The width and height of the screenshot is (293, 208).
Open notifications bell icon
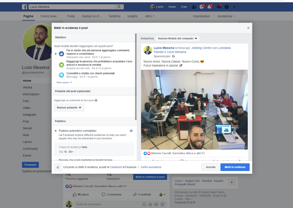(x=209, y=7)
